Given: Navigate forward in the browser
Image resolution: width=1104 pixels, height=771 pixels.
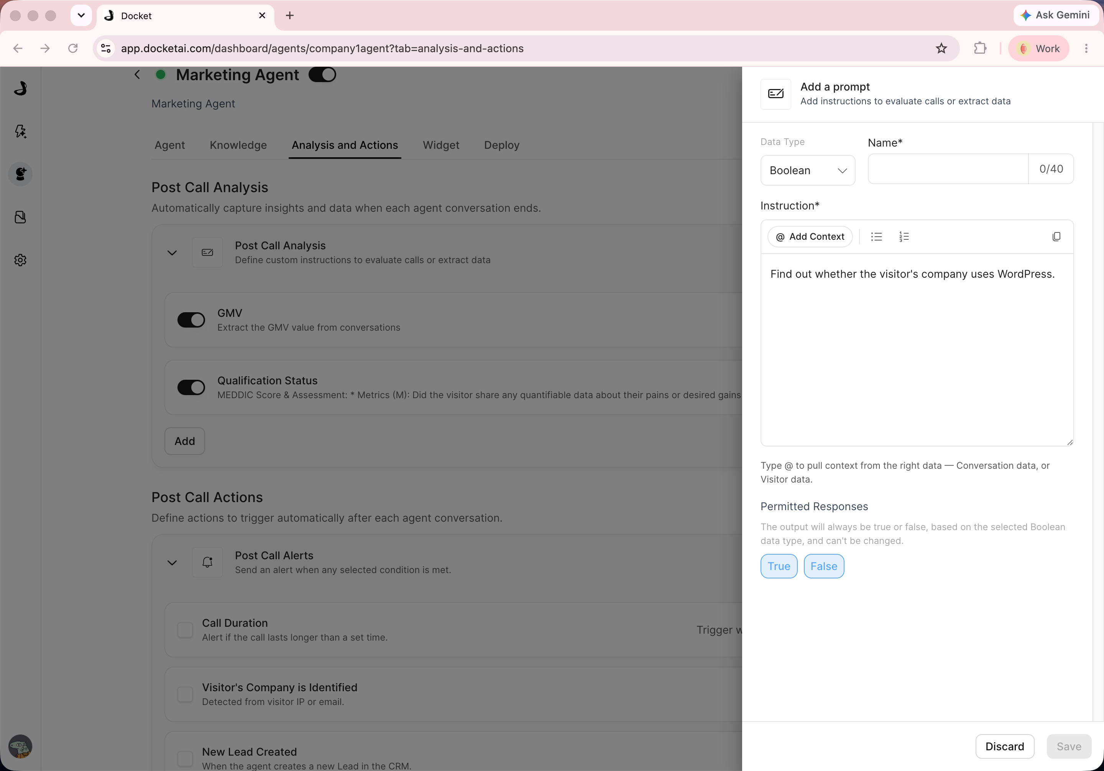Looking at the screenshot, I should (x=45, y=48).
